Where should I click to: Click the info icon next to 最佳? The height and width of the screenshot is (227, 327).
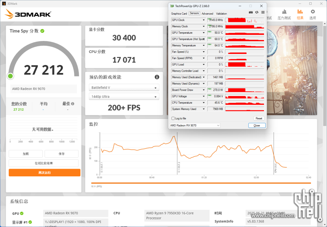(x=73, y=104)
